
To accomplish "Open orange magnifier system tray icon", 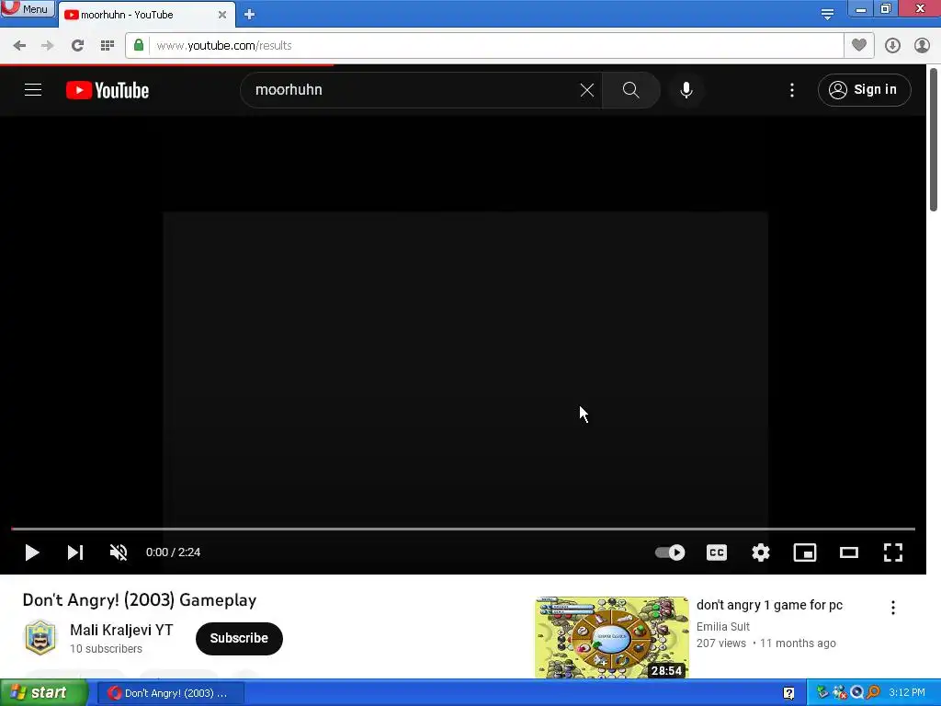I will (x=873, y=693).
